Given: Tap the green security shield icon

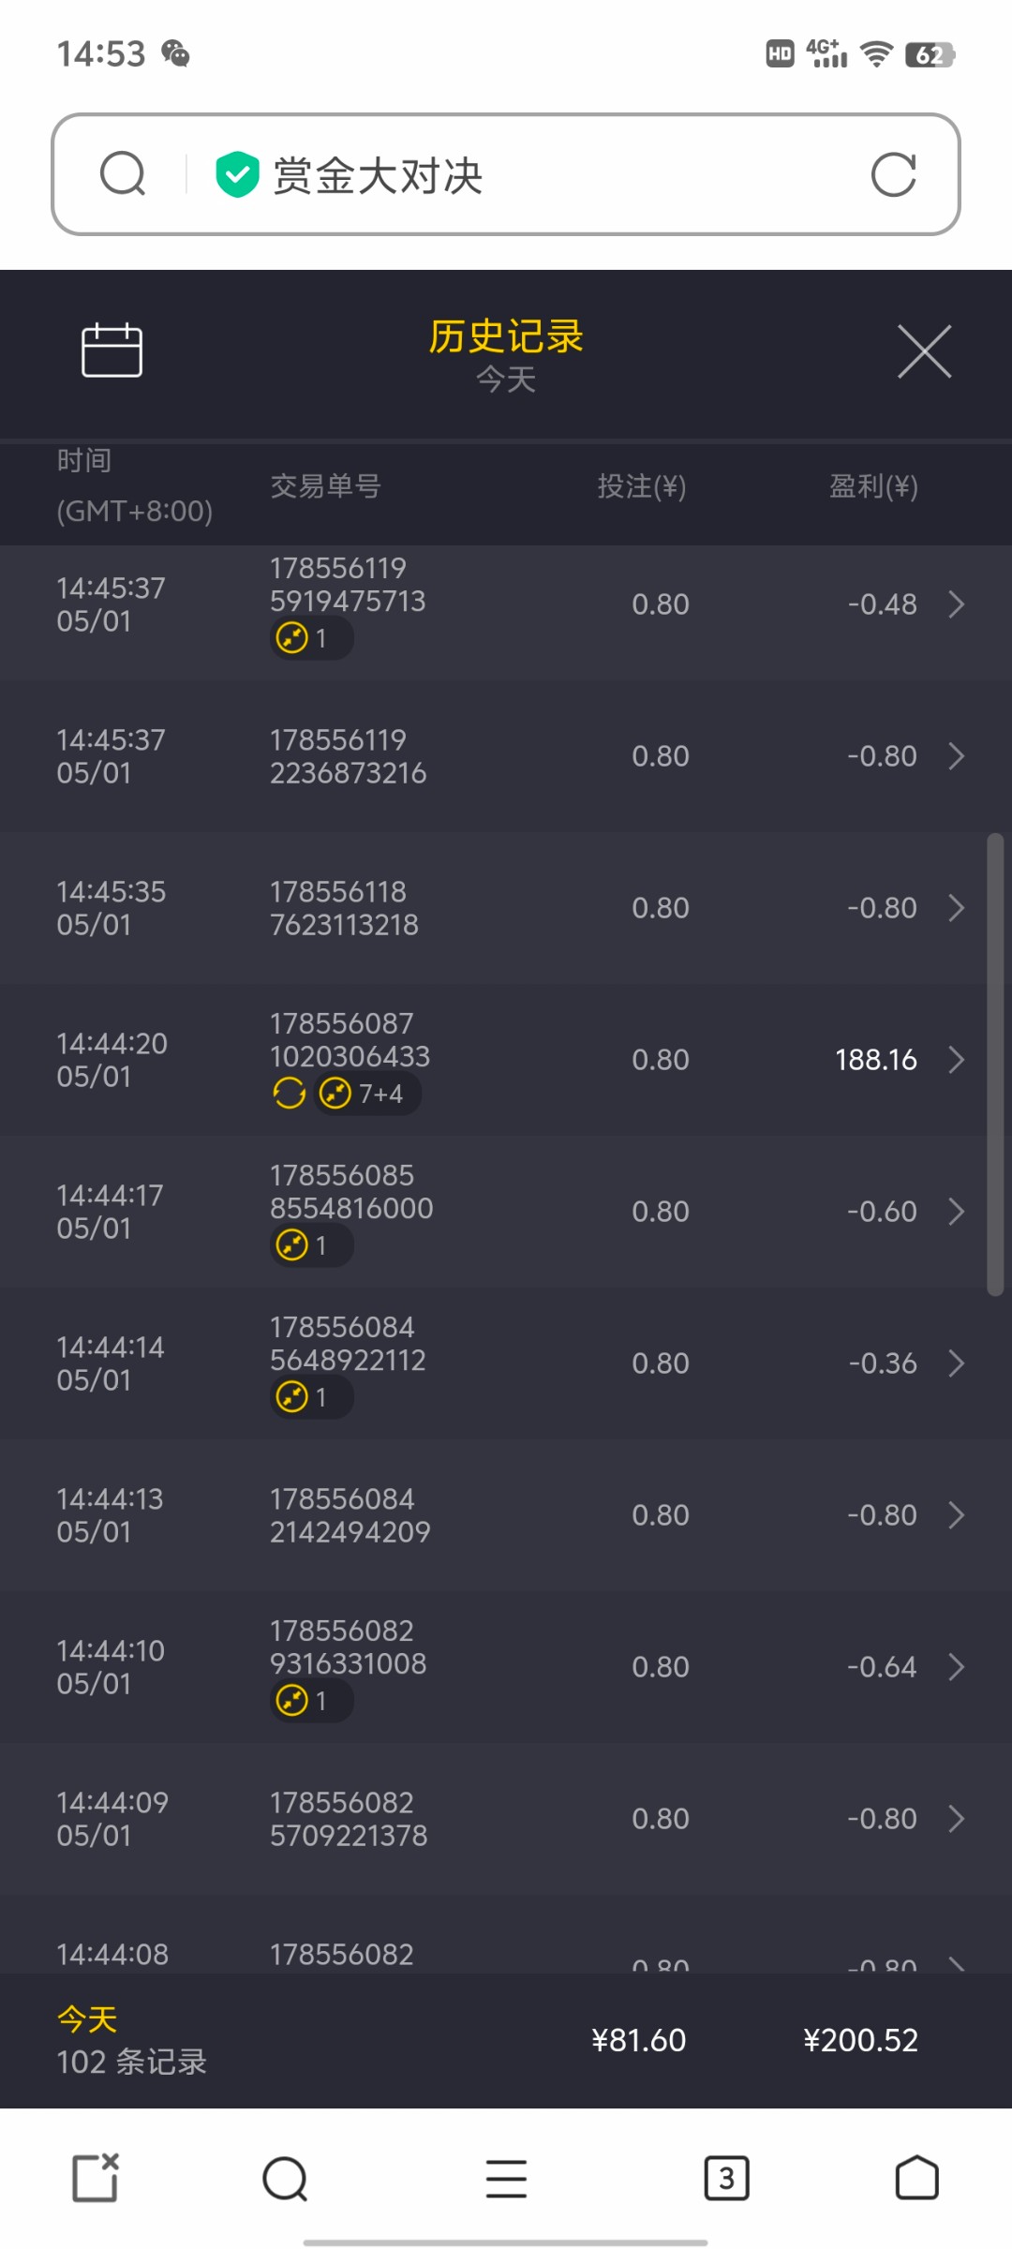Looking at the screenshot, I should point(237,175).
